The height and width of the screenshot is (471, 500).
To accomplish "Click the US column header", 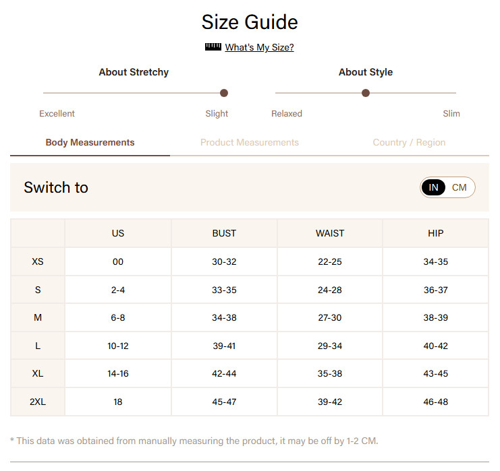I will [118, 233].
